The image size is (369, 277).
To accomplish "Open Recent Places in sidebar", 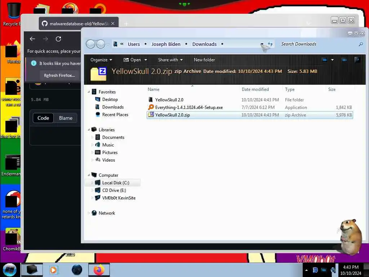I will point(115,114).
